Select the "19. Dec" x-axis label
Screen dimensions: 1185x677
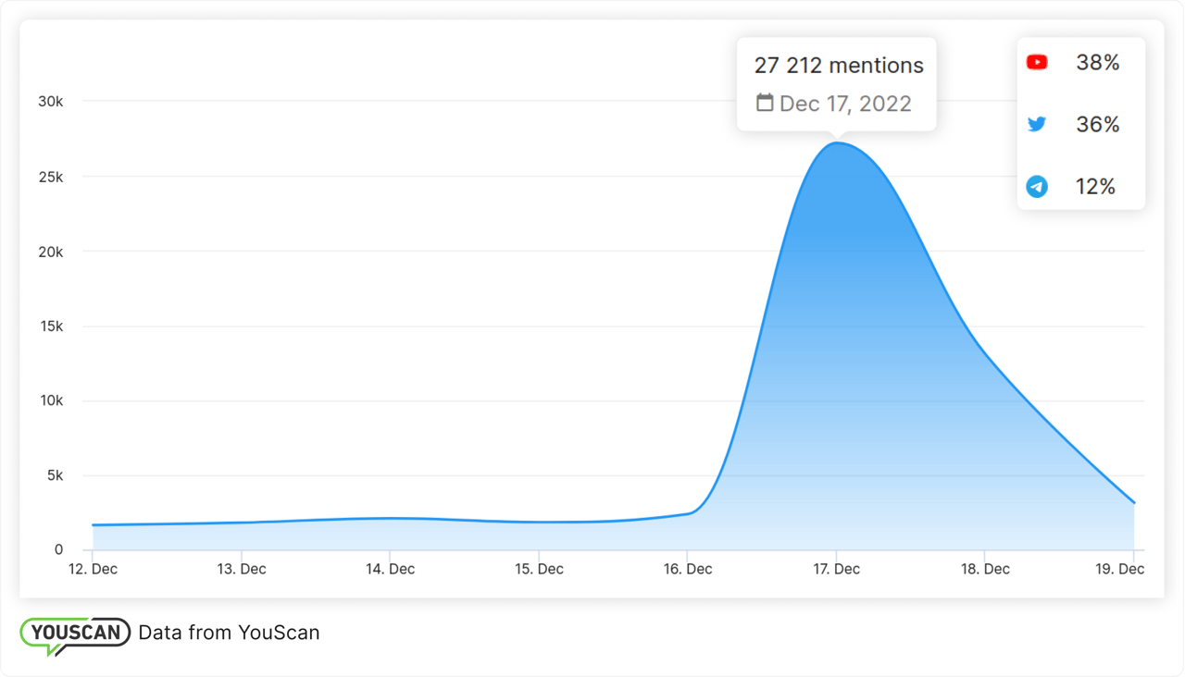click(1121, 570)
